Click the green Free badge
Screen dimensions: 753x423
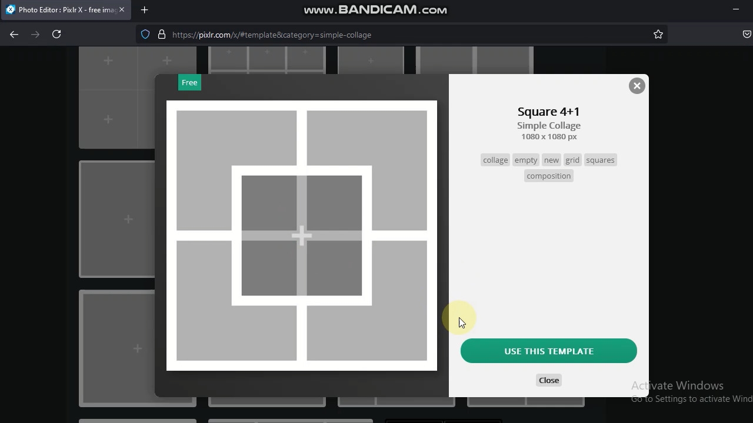coord(189,82)
